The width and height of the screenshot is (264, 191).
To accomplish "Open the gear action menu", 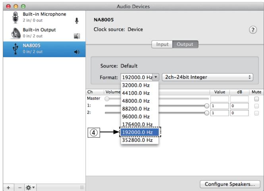I will coord(31,187).
